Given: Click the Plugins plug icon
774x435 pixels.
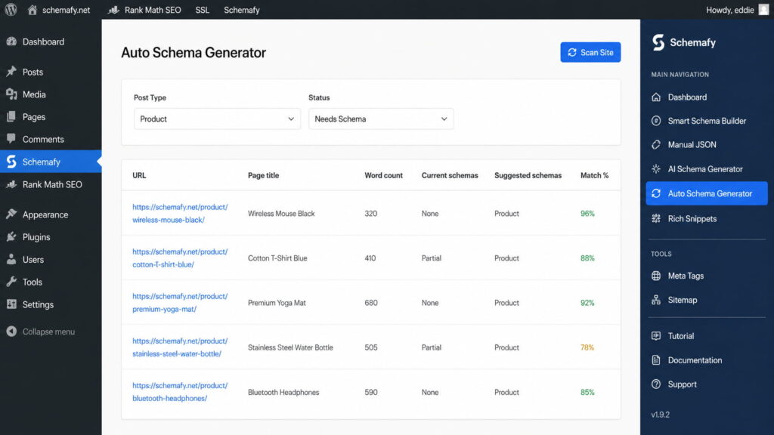Looking at the screenshot, I should tap(11, 237).
